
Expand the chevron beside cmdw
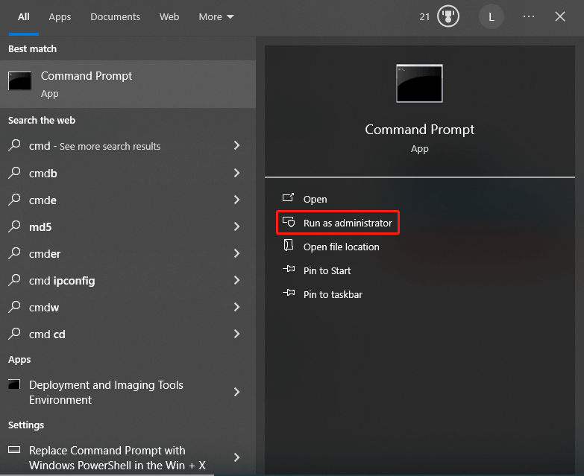[x=236, y=307]
